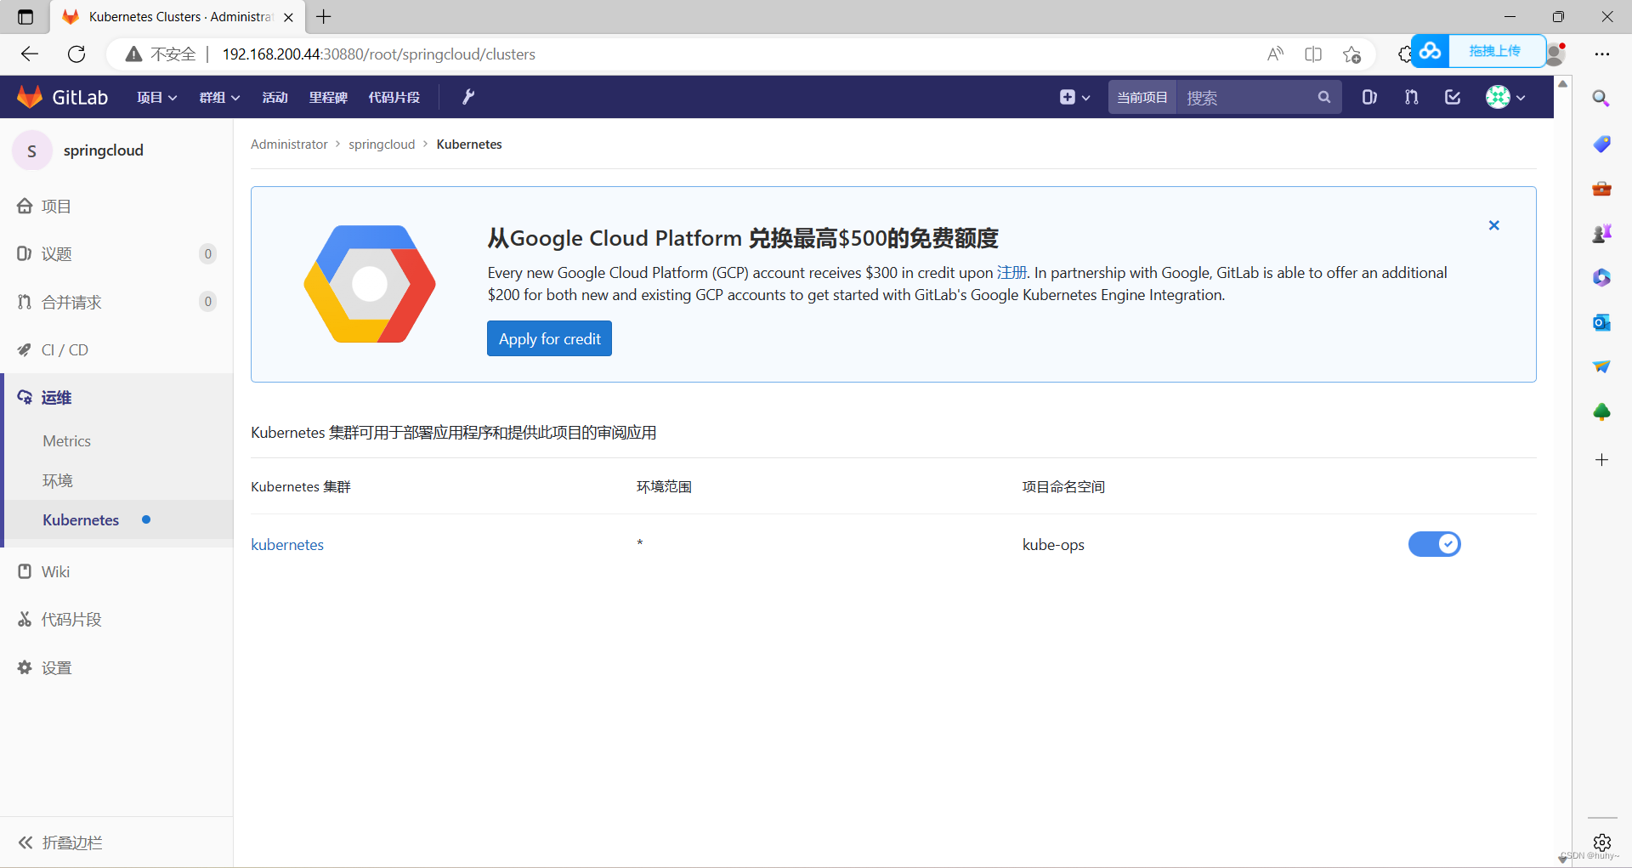Screen dimensions: 1632x868
Task: Open 代码片段 in top navigation
Action: [394, 98]
